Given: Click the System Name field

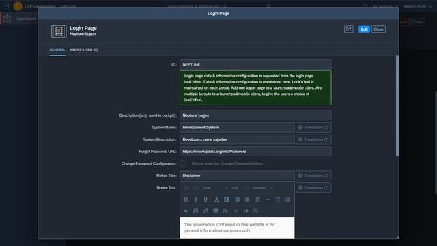Looking at the screenshot, I should pos(237,128).
